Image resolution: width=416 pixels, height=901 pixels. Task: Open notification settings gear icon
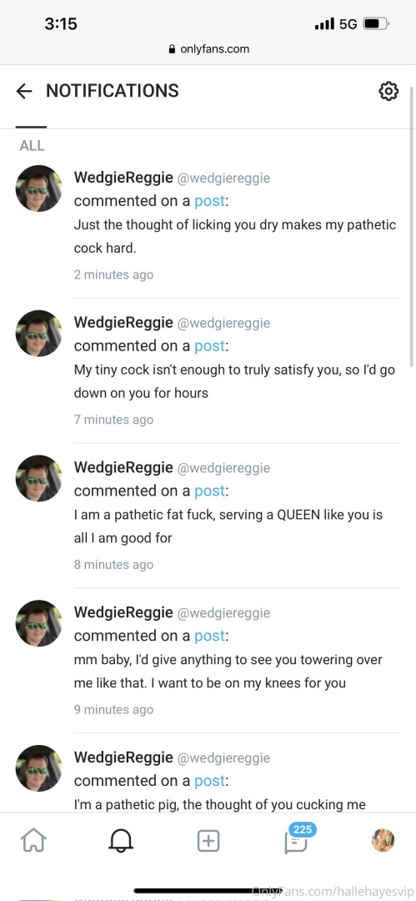click(388, 91)
